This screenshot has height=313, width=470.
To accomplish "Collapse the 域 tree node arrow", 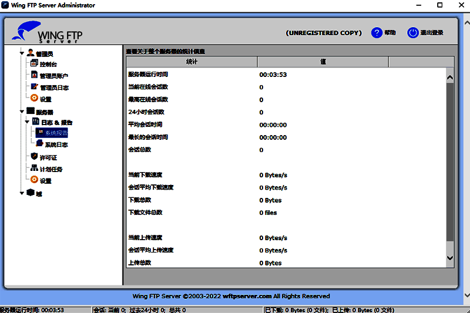I will click(x=22, y=193).
